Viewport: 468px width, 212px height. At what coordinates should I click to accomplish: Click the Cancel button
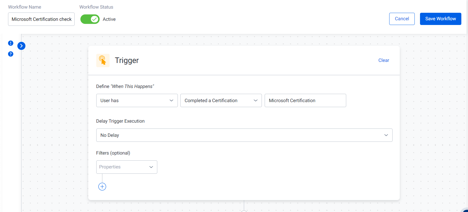[x=402, y=19]
